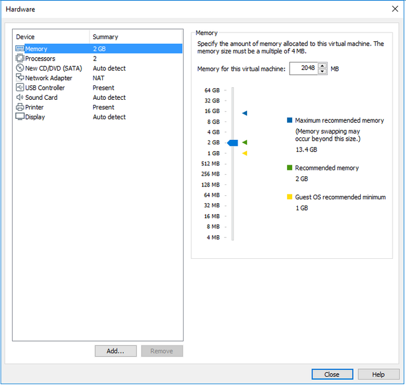Select the Sound Card speaker icon
Screen dimensions: 406x386
coord(20,97)
